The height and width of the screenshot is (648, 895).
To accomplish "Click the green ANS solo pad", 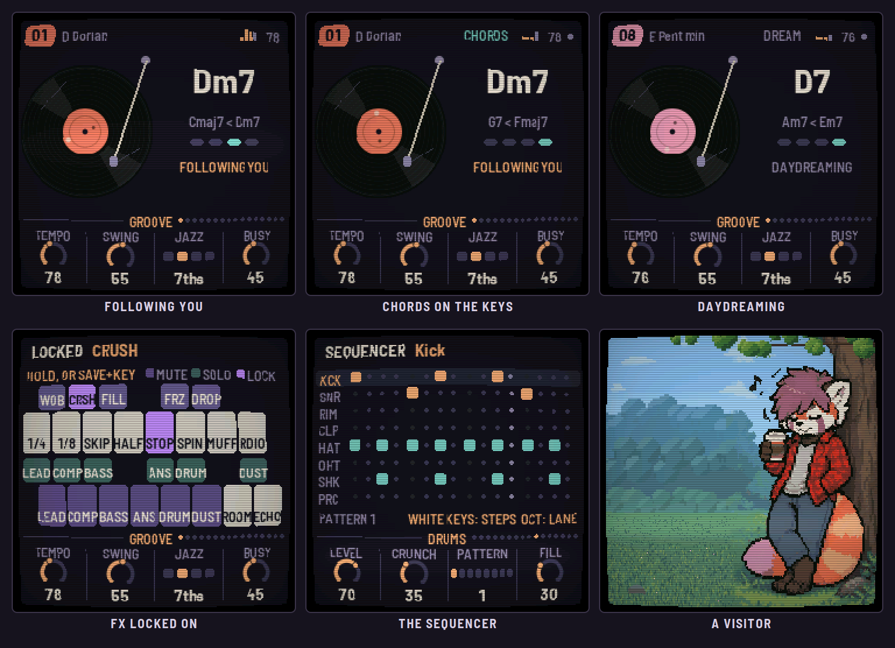I will pos(160,471).
